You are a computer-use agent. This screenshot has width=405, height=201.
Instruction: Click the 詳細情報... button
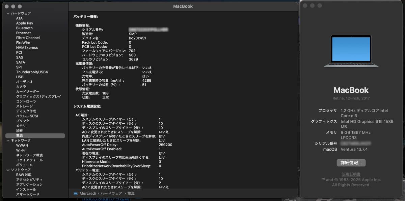(351, 163)
